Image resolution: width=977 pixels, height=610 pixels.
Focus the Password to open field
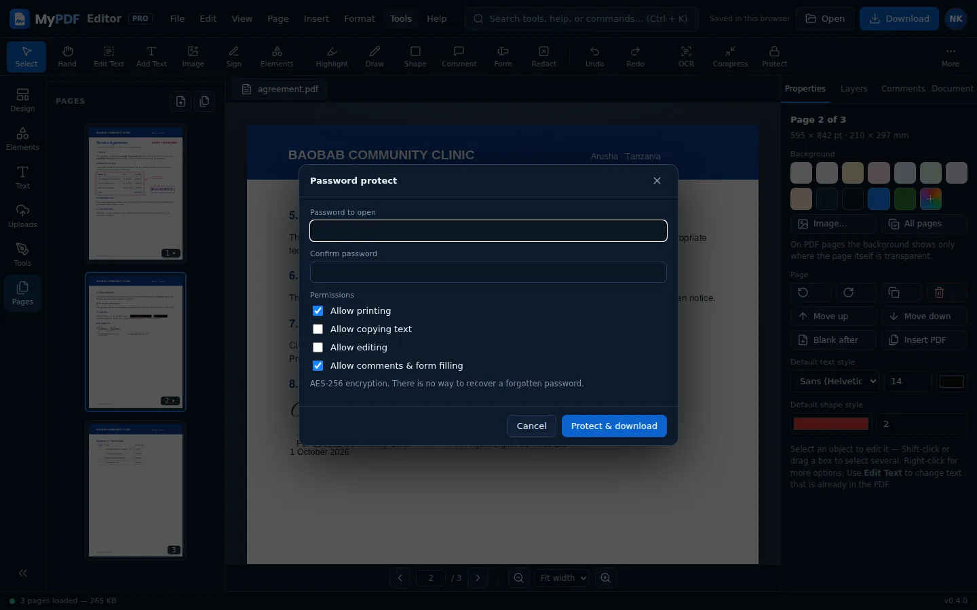[488, 231]
